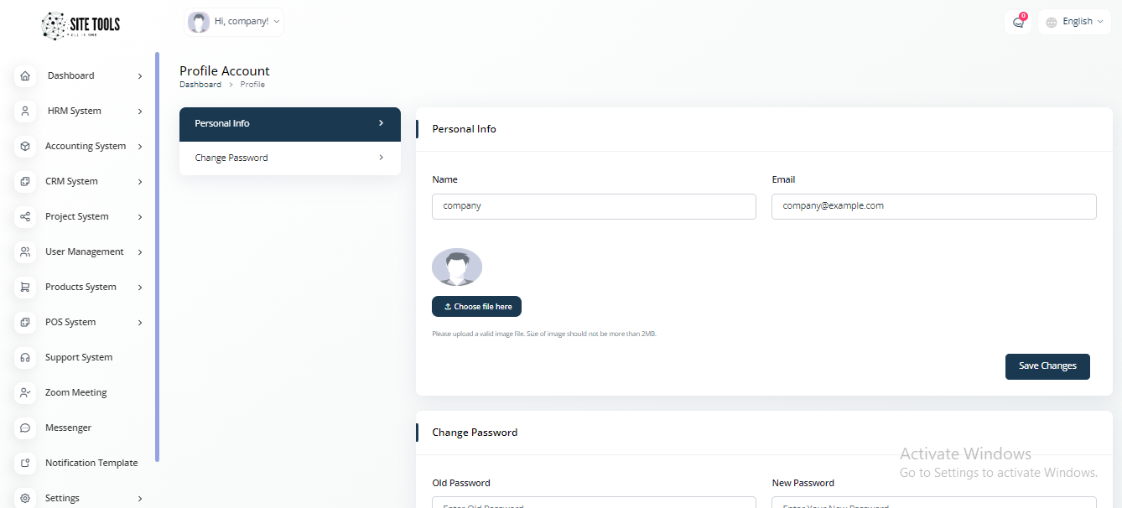Image resolution: width=1122 pixels, height=508 pixels.
Task: Click the Products System cart icon
Action: pos(25,288)
